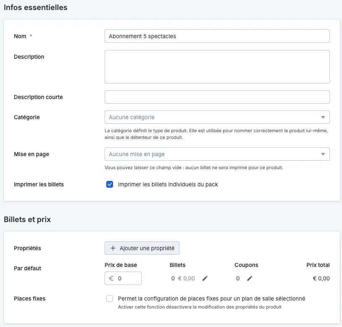Click the Ajouter une propriété button
This screenshot has height=327, width=342.
click(142, 248)
